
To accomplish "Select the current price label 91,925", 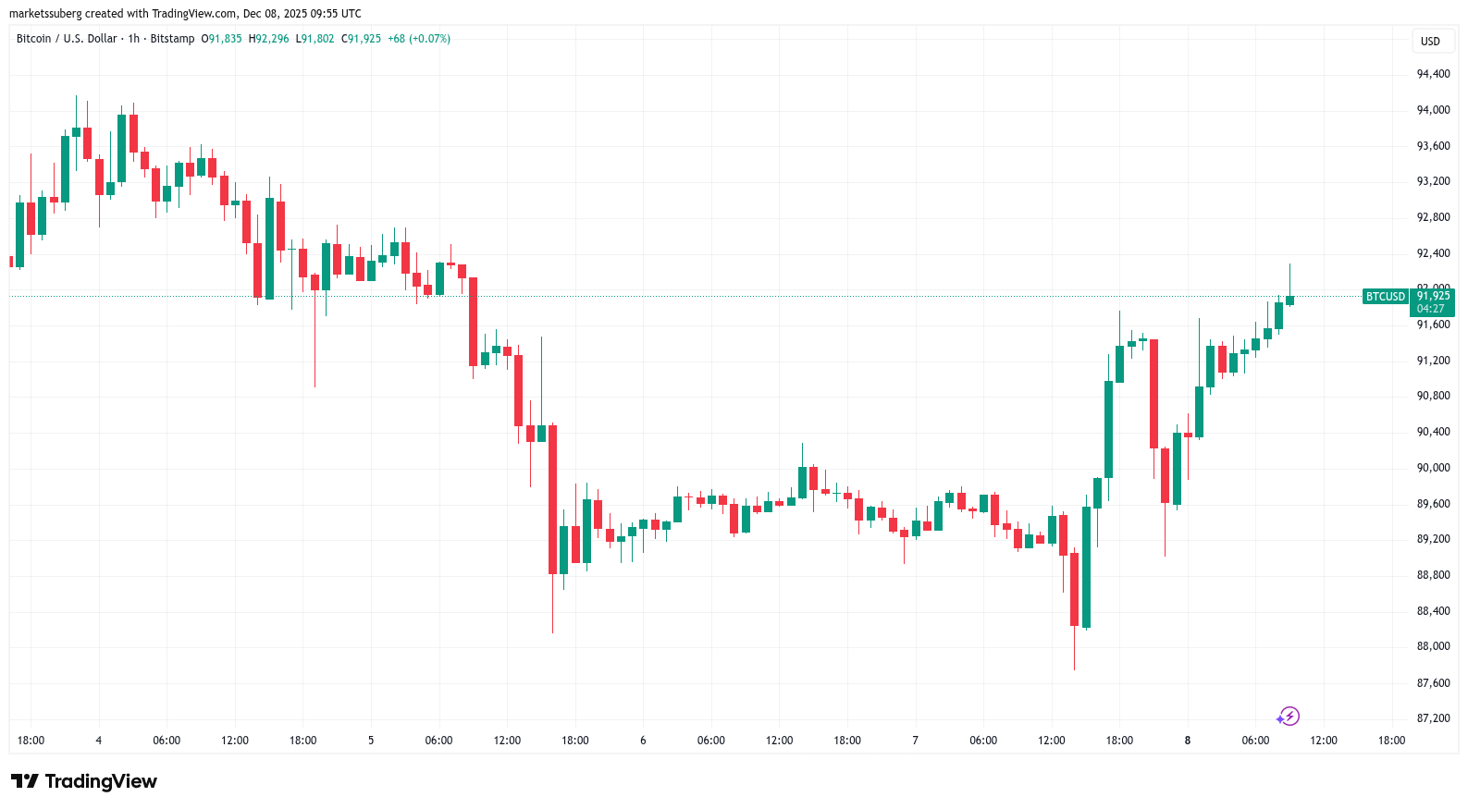I will (x=1433, y=297).
